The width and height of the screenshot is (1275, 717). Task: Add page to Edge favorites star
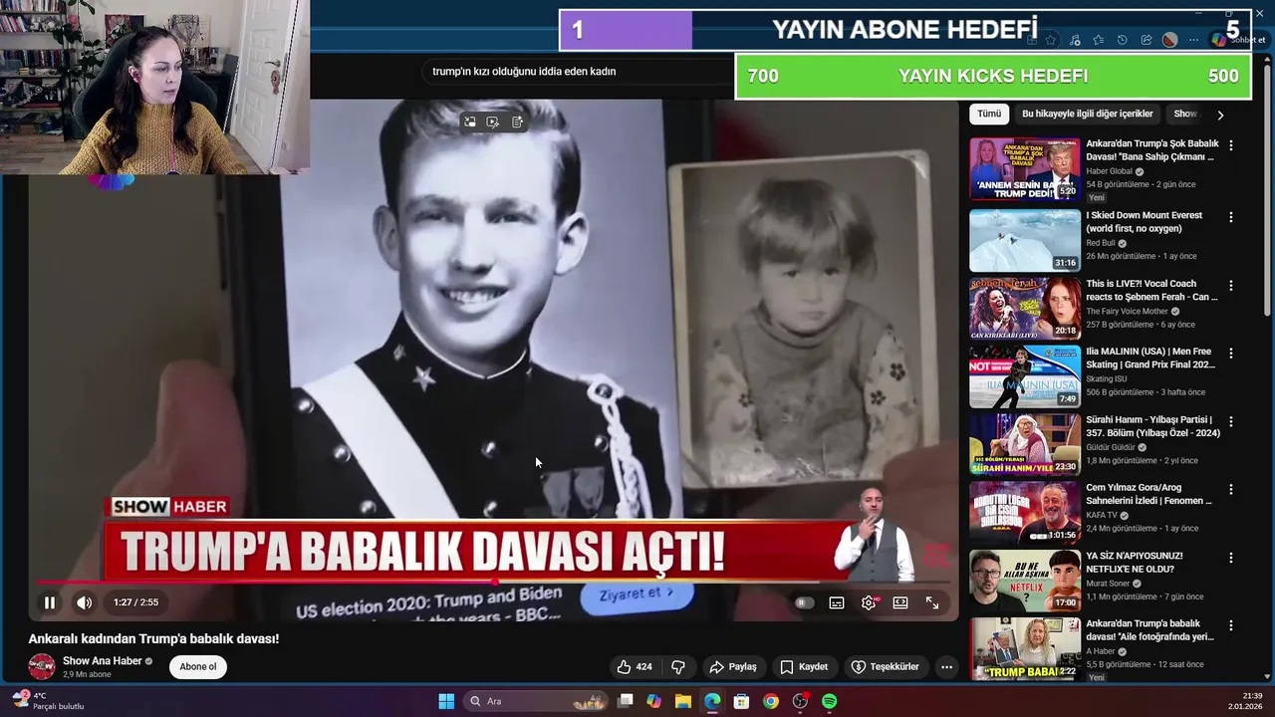click(1051, 40)
